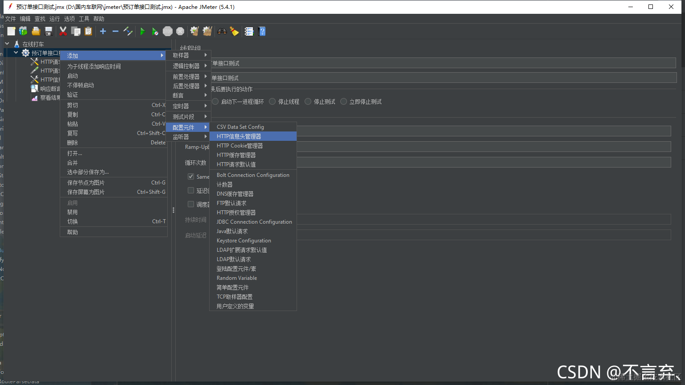This screenshot has height=385, width=685.
Task: Choose 用户定义的变量 entry
Action: click(253, 306)
